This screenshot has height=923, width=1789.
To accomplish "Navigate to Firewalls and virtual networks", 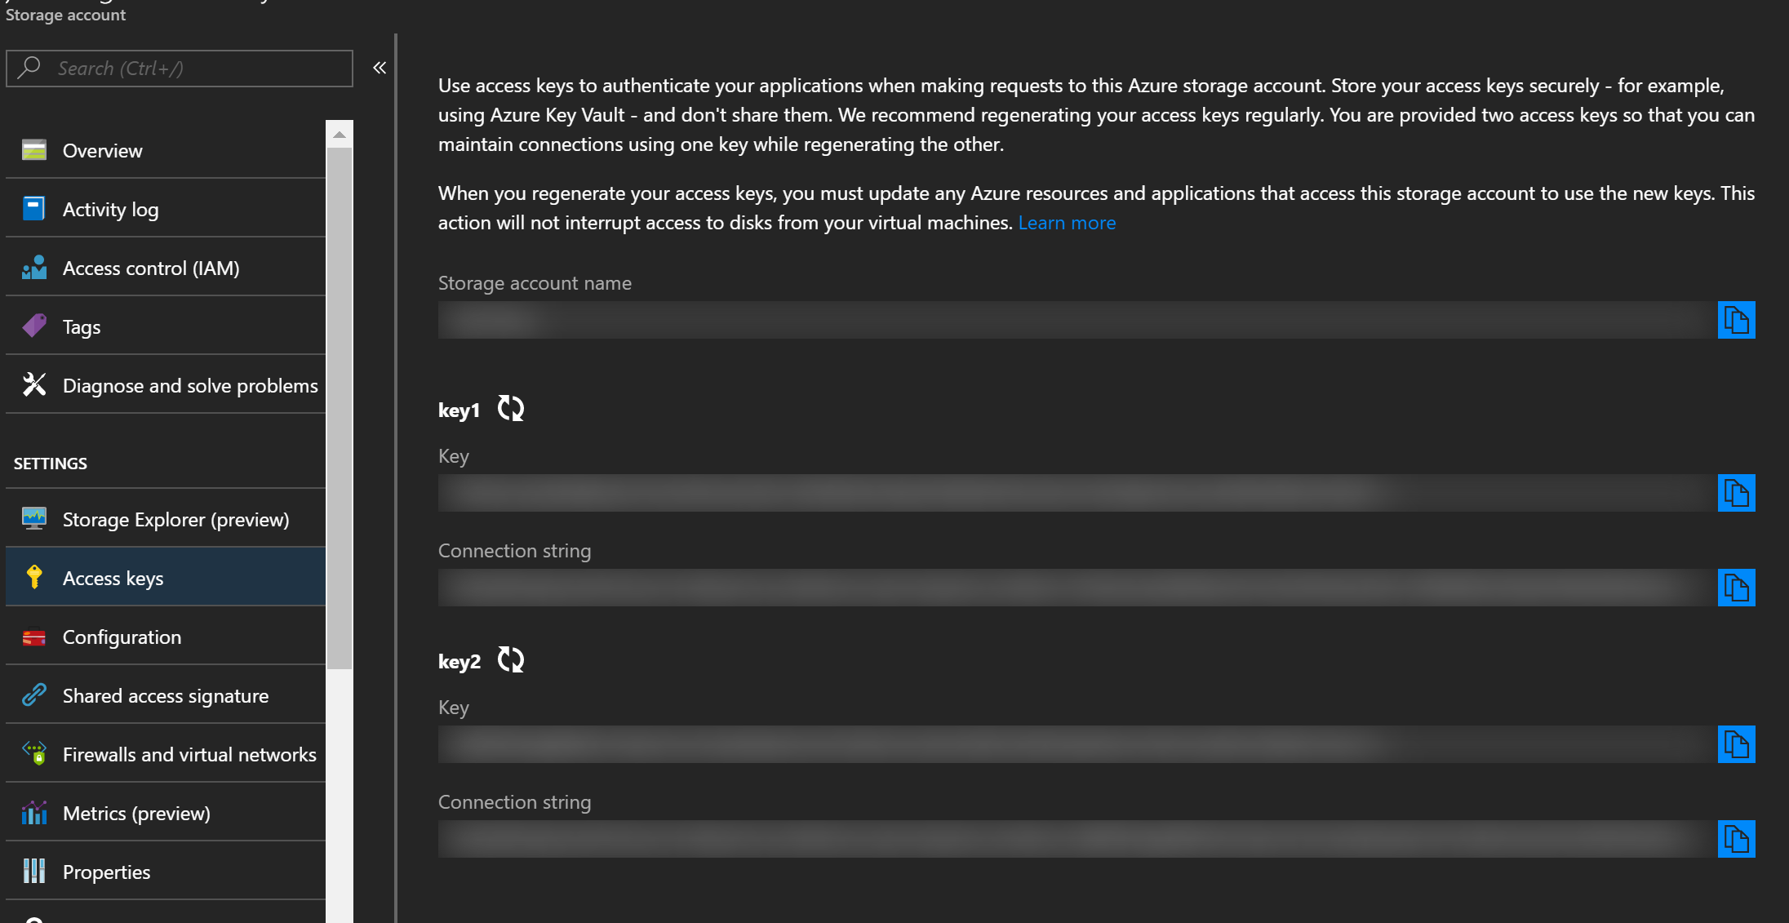I will tap(189, 753).
